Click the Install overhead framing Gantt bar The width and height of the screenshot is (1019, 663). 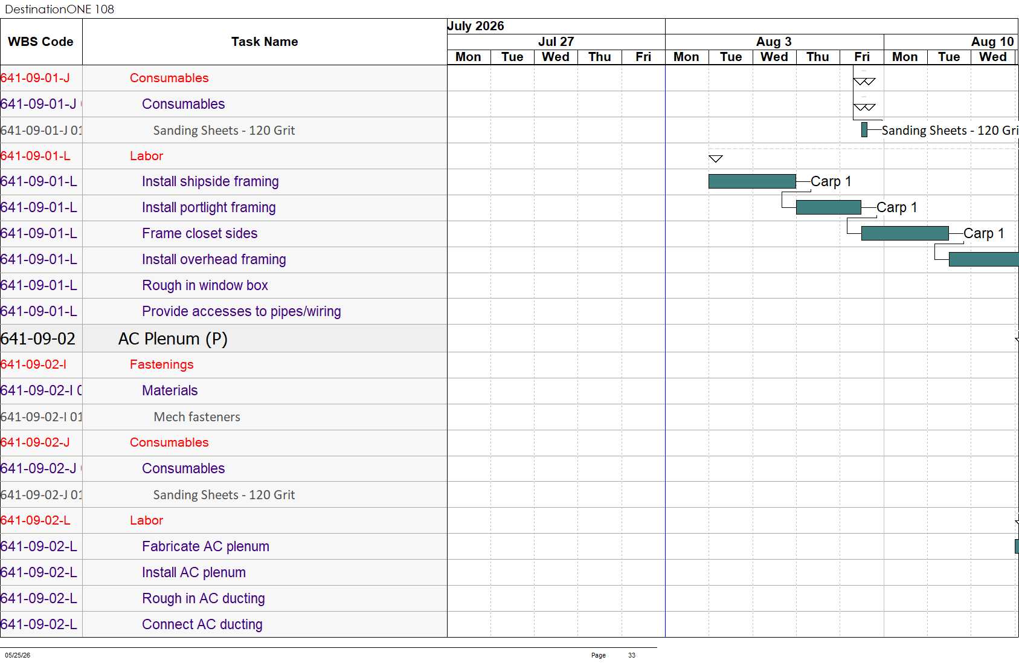click(983, 259)
